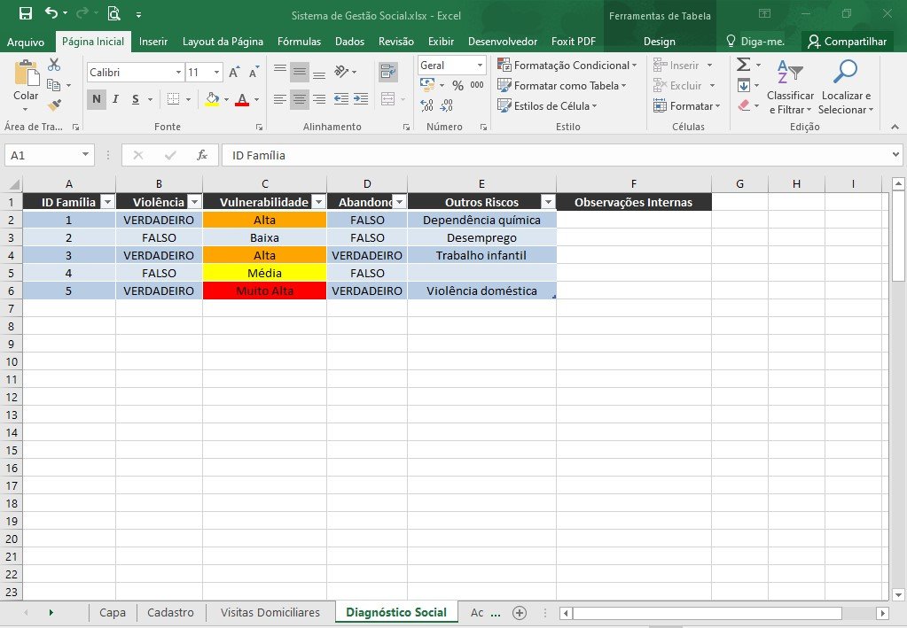
Task: Open Formatação Condicional menu
Action: coord(567,66)
